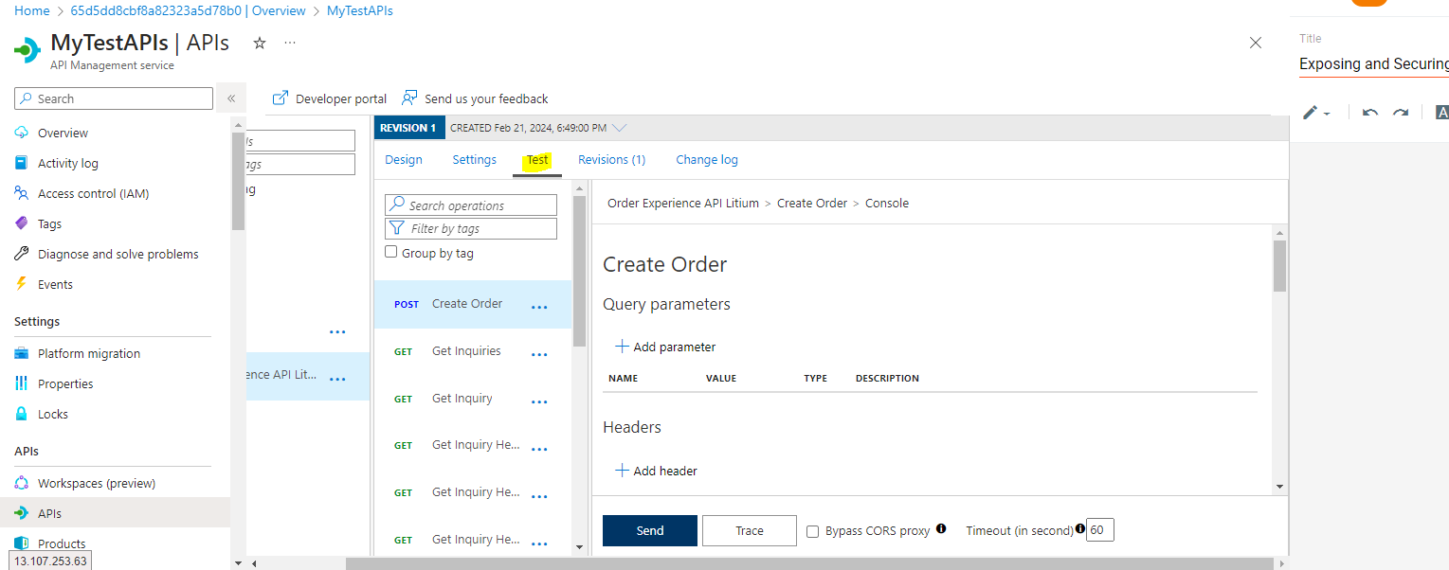Open Tags in the sidebar
Image resolution: width=1449 pixels, height=570 pixels.
click(x=49, y=224)
